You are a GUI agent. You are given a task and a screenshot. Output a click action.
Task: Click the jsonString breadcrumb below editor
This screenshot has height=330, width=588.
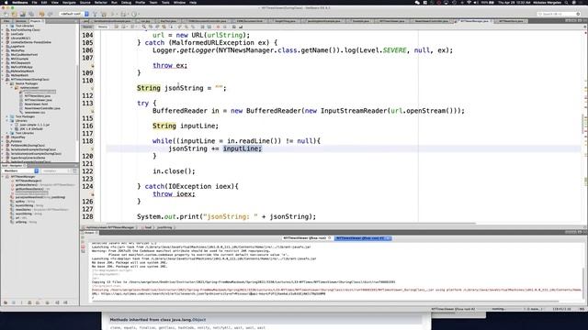coord(164,227)
